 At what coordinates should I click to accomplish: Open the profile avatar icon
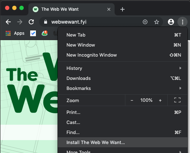pyautogui.click(x=171, y=22)
